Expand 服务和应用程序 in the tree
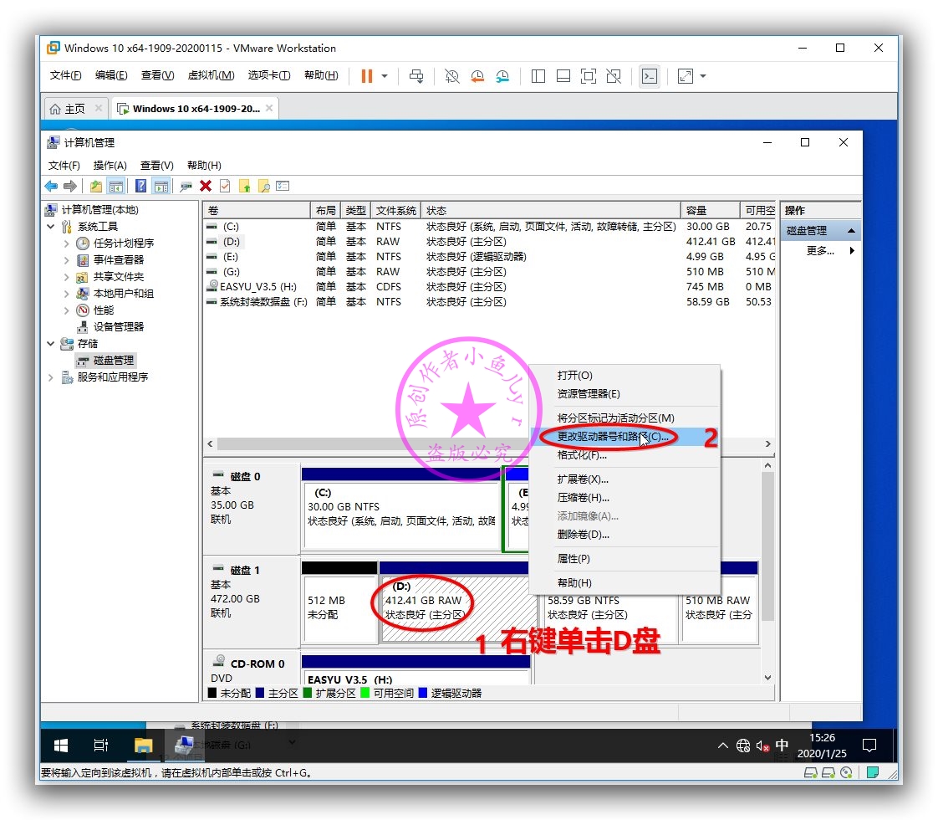938x820 pixels. (x=51, y=377)
